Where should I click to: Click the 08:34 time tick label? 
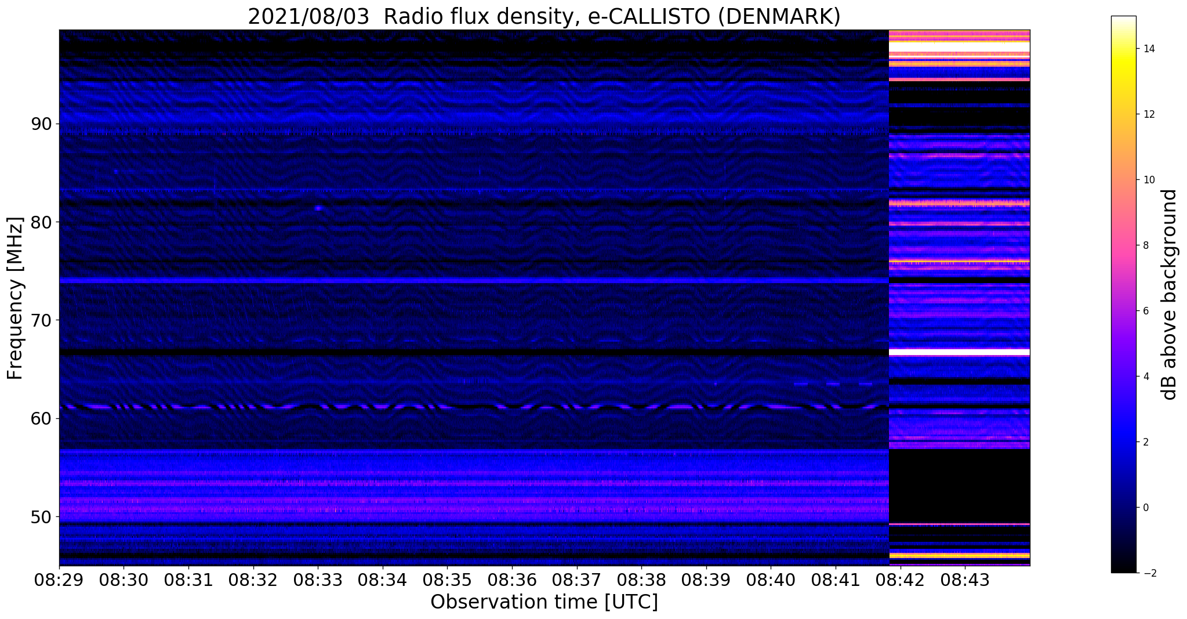pyautogui.click(x=383, y=580)
